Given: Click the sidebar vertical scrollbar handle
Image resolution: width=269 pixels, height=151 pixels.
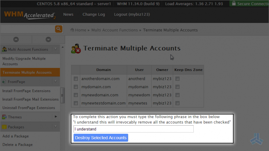Looking at the screenshot, I should click(62, 96).
